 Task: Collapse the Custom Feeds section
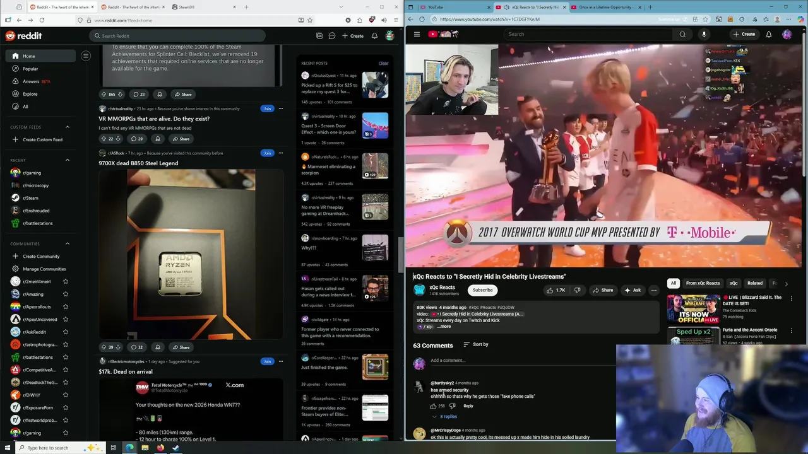pos(68,127)
